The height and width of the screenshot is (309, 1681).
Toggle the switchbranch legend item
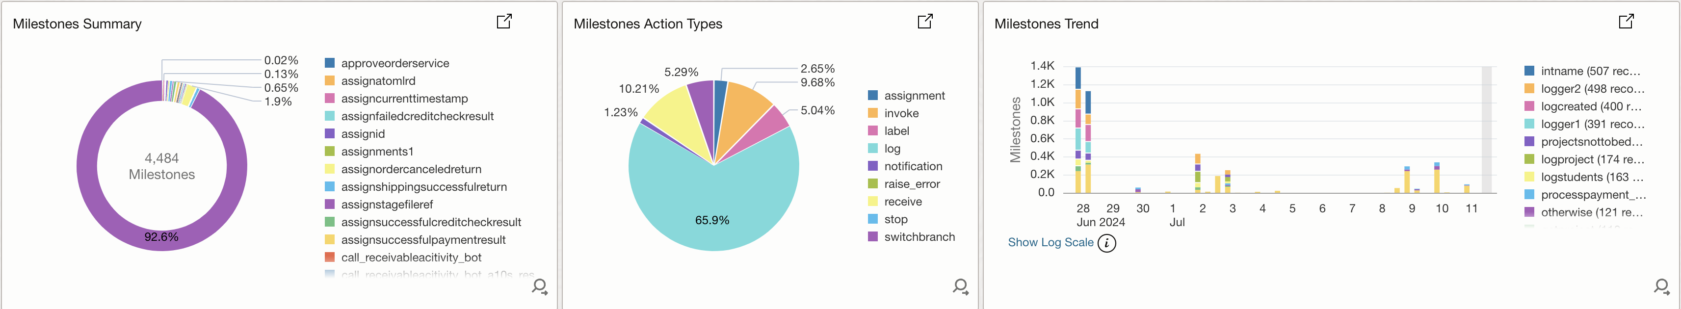coord(919,237)
